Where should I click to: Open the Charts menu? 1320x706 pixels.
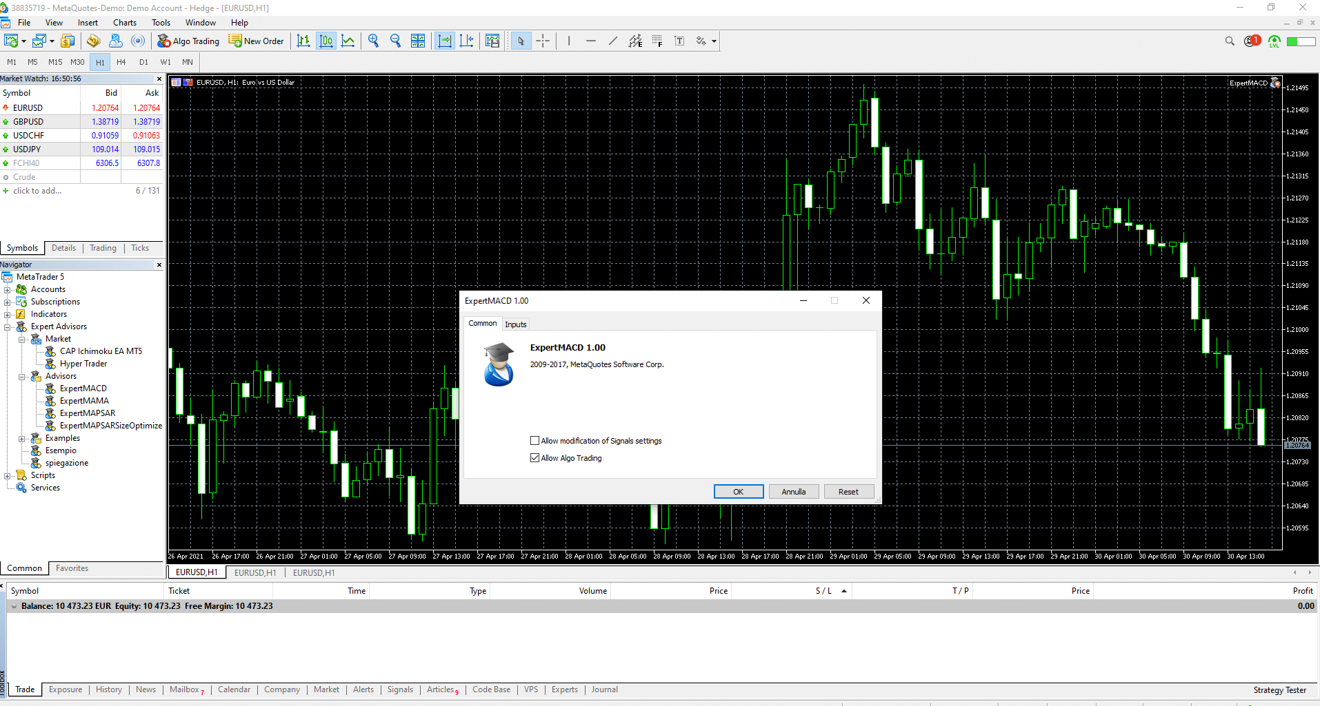pyautogui.click(x=125, y=23)
